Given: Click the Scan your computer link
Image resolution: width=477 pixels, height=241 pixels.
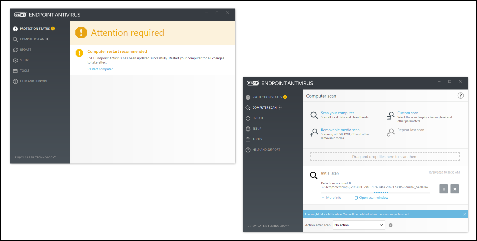Looking at the screenshot, I should (x=337, y=113).
